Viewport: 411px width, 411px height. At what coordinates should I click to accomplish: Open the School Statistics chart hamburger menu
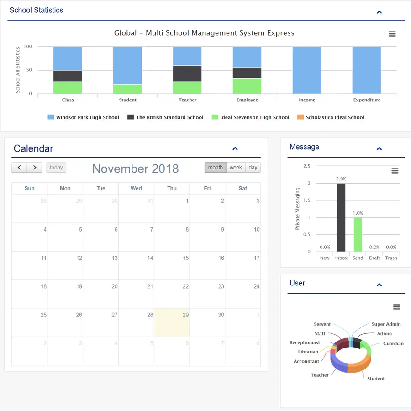click(x=392, y=34)
